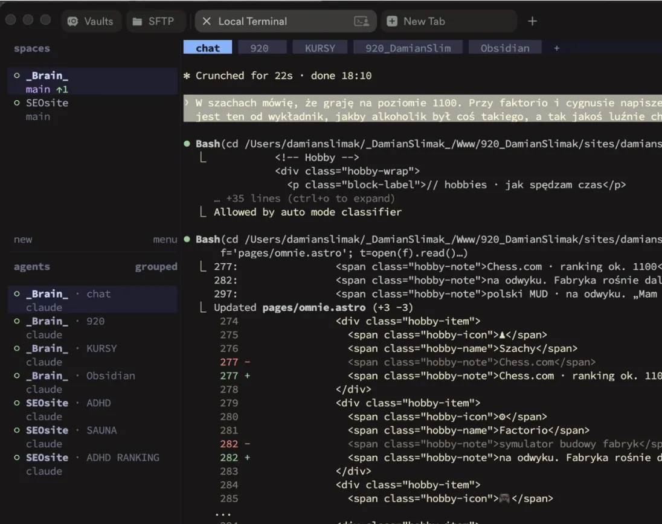Click the hobby-name Factorio line 281
Image resolution: width=662 pixels, height=524 pixels.
(x=405, y=430)
